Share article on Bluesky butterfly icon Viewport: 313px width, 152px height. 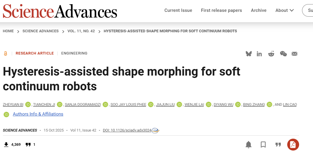pos(249,54)
